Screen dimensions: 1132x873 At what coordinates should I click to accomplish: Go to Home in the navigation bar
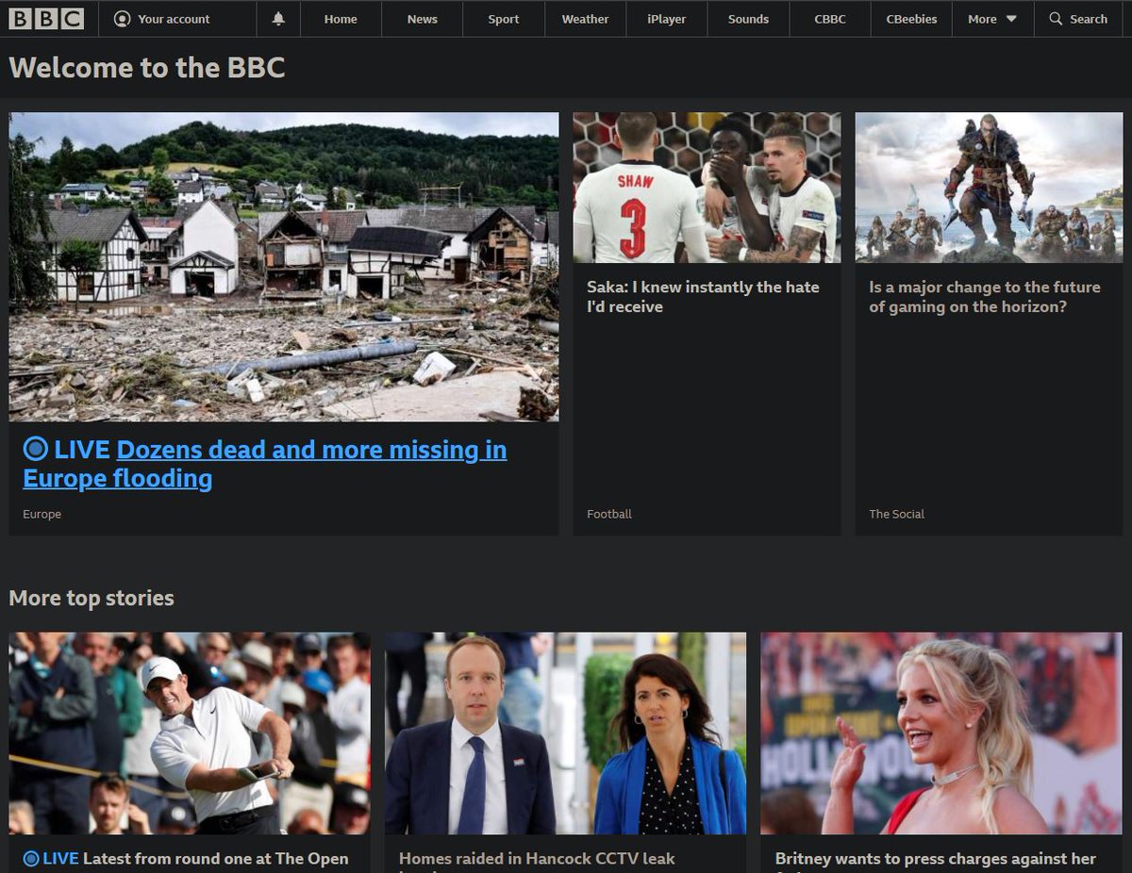[x=341, y=19]
